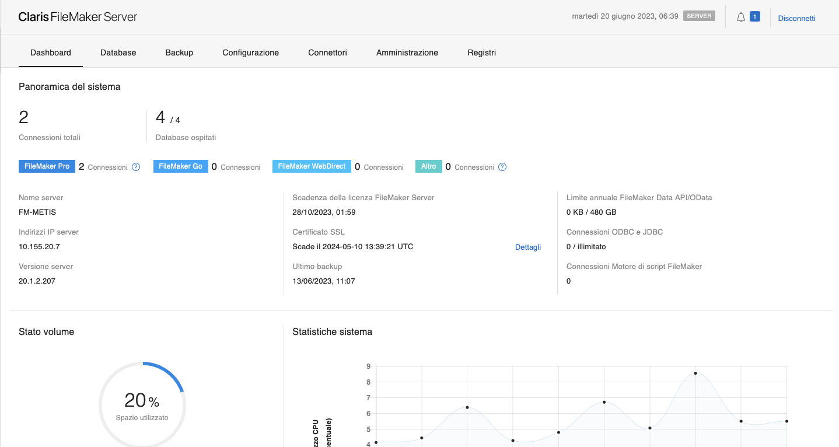839x447 pixels.
Task: Go to the Backup tab
Action: pyautogui.click(x=179, y=53)
